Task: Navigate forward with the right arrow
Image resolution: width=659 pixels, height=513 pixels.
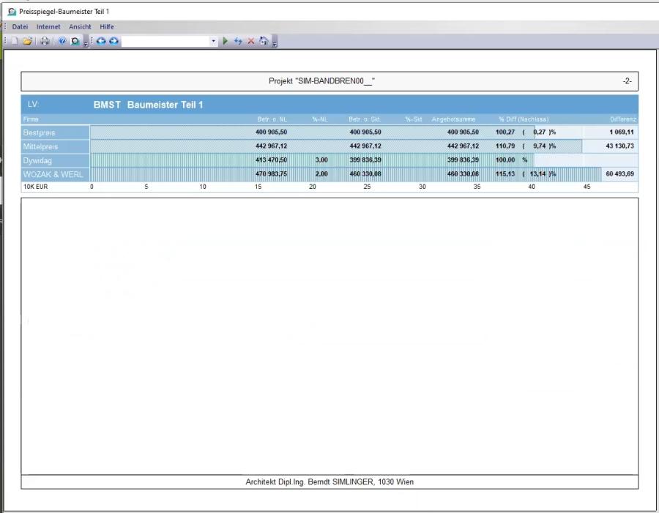Action: point(113,41)
